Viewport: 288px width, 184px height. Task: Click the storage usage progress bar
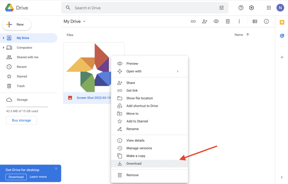(x=27, y=107)
